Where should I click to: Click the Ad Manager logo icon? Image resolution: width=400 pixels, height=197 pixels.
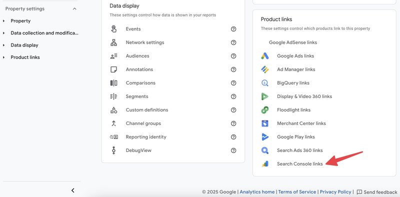(265, 69)
